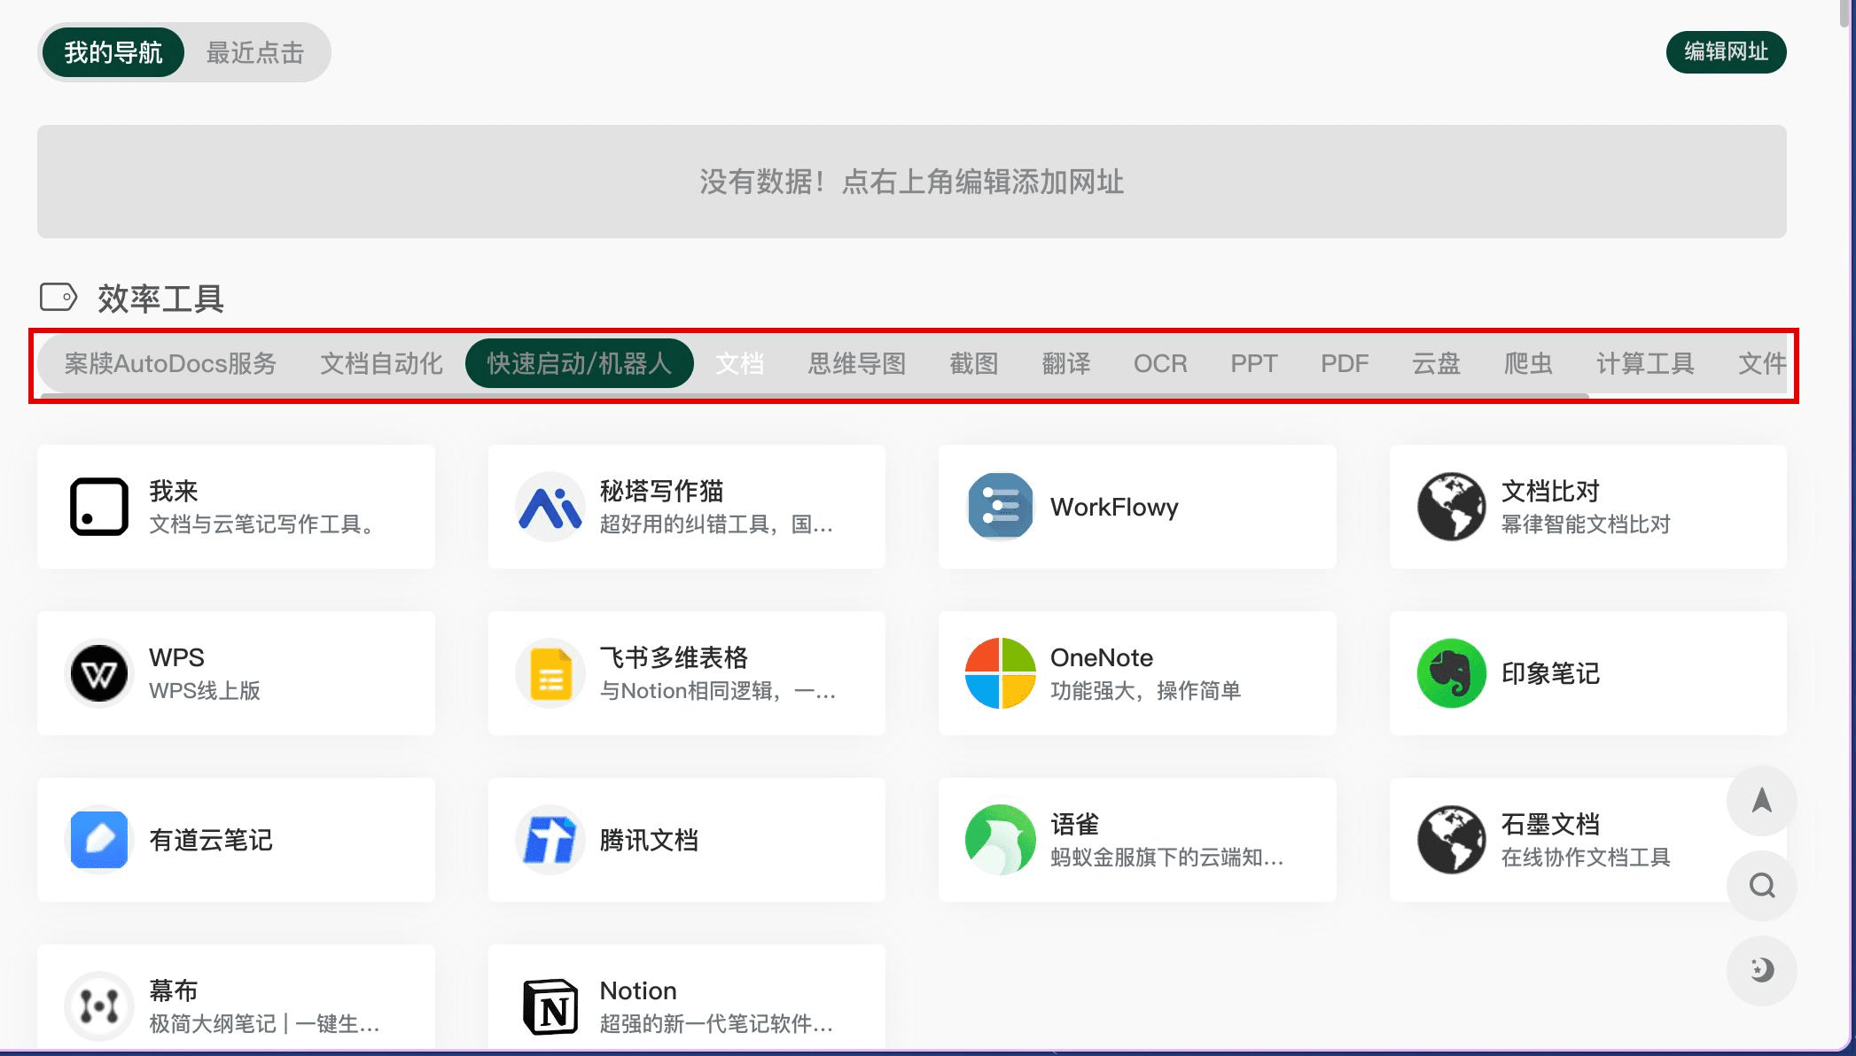Select the 计算工具 category tab
This screenshot has height=1056, width=1856.
point(1646,363)
